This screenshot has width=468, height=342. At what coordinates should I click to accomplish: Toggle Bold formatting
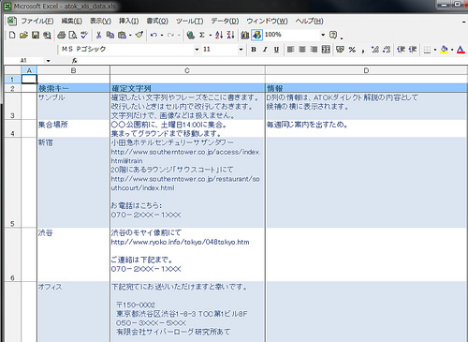[x=254, y=50]
